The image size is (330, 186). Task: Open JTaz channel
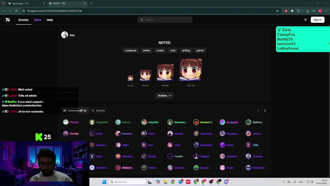point(252,145)
